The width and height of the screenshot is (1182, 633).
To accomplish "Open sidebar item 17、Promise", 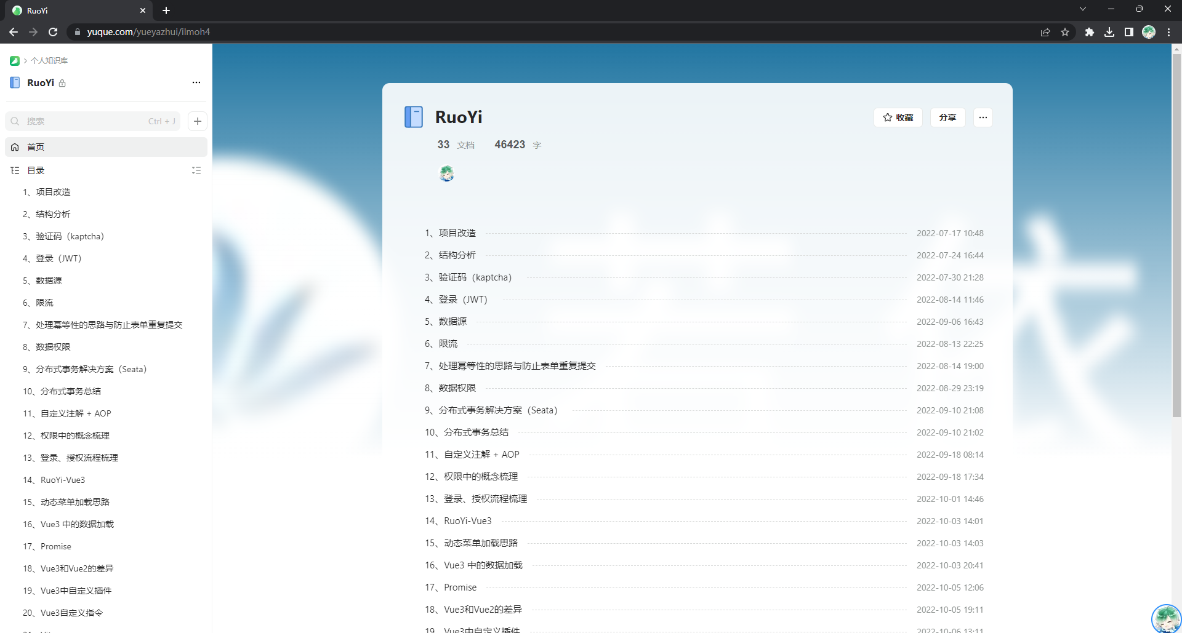I will pos(47,546).
